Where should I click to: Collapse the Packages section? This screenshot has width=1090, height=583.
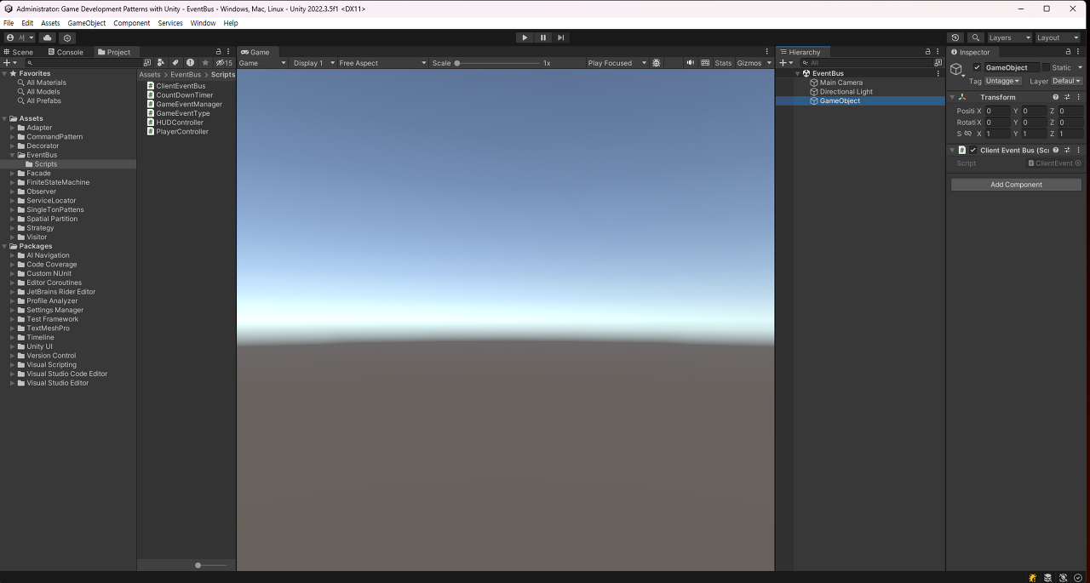click(5, 246)
